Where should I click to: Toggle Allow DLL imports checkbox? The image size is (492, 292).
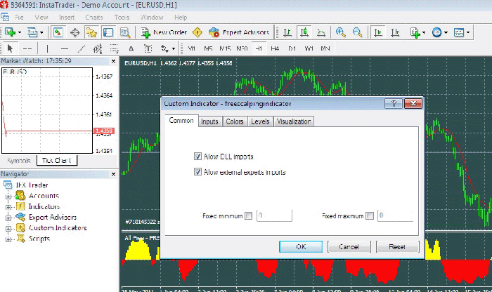coord(198,157)
